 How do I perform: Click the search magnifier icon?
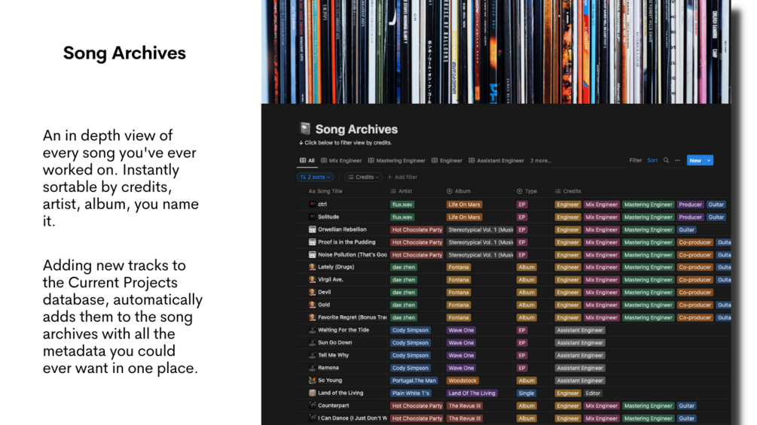click(x=666, y=160)
